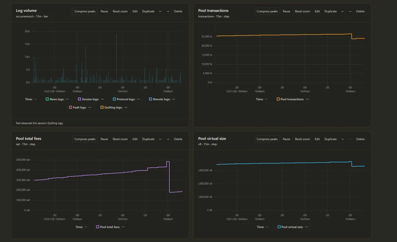Reset zoom on Pool total fees chart

pos(120,139)
